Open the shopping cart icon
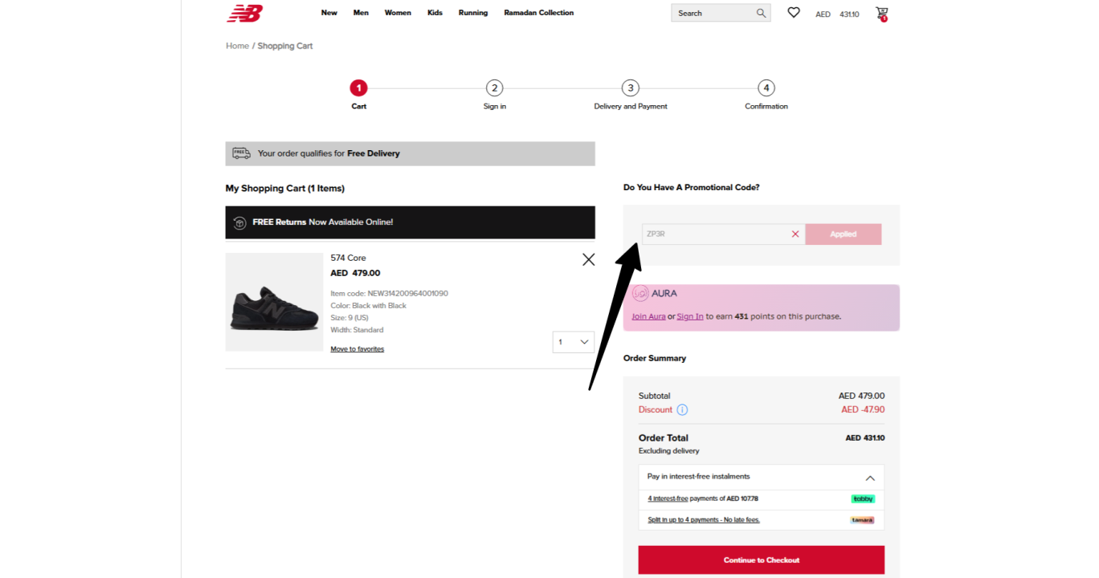This screenshot has width=1099, height=578. [x=882, y=13]
